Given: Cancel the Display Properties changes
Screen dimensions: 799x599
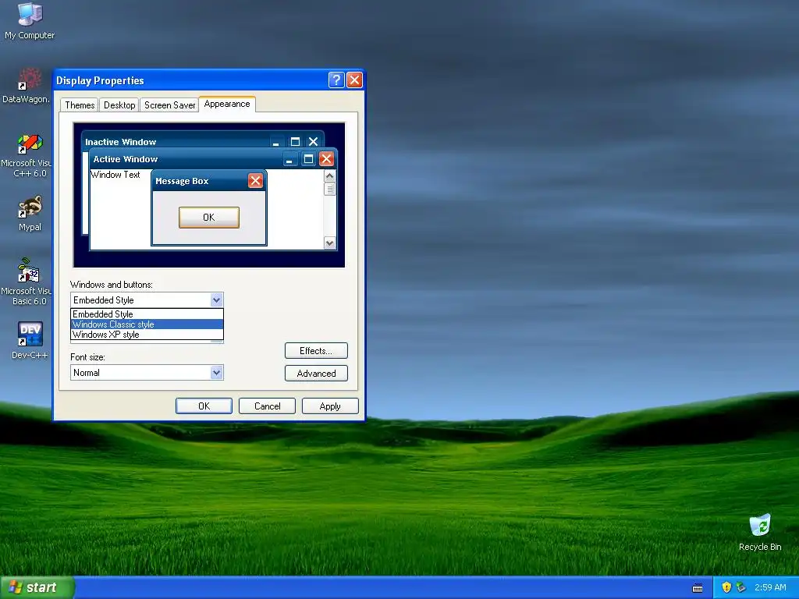Looking at the screenshot, I should coord(267,406).
